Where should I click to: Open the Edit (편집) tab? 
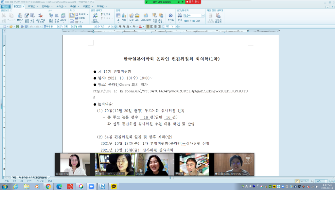point(17,7)
